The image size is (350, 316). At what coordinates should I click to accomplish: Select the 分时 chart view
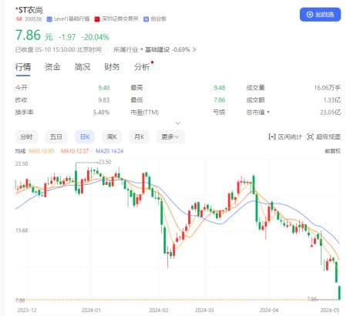(x=26, y=136)
